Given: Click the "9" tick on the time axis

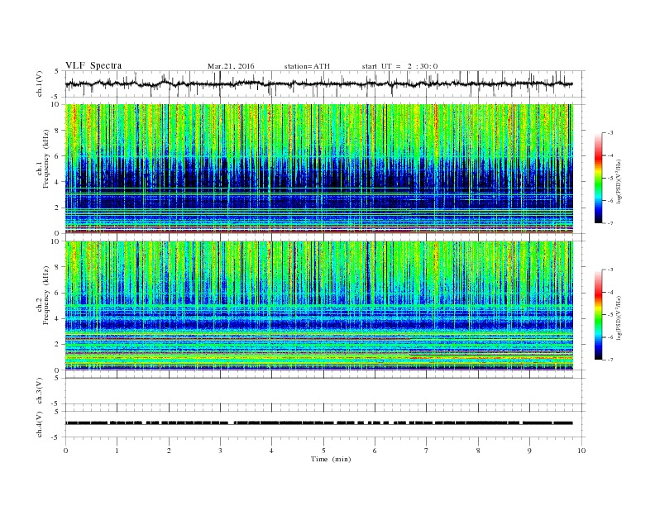Looking at the screenshot, I should pyautogui.click(x=529, y=451).
